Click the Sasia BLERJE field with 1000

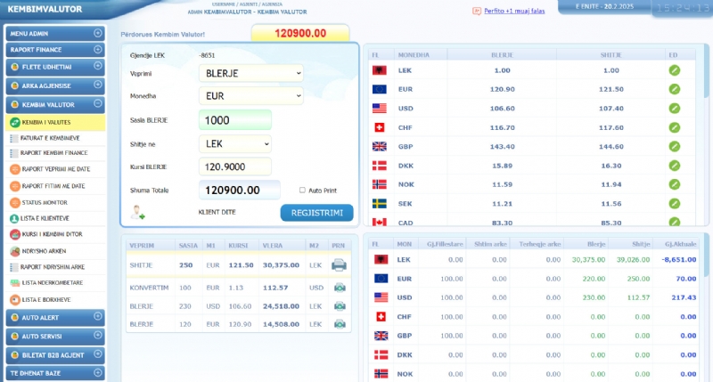pyautogui.click(x=235, y=120)
